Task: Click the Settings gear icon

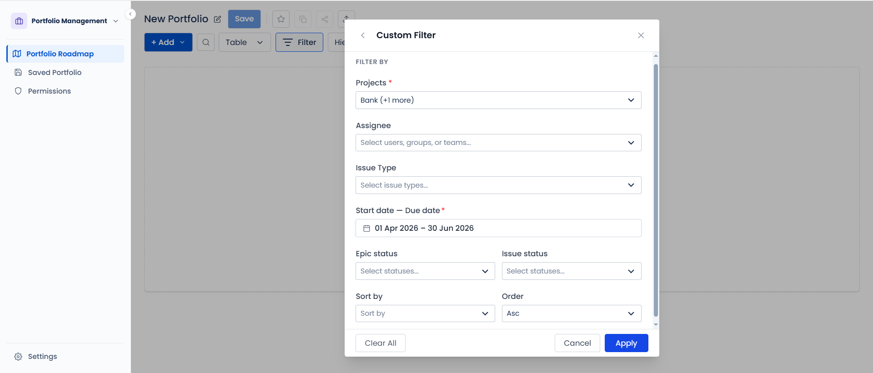Action: [x=18, y=357]
